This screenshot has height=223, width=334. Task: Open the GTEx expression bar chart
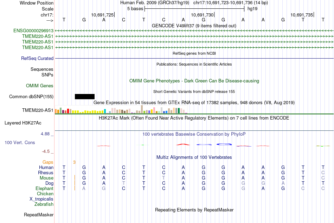click(x=121, y=110)
